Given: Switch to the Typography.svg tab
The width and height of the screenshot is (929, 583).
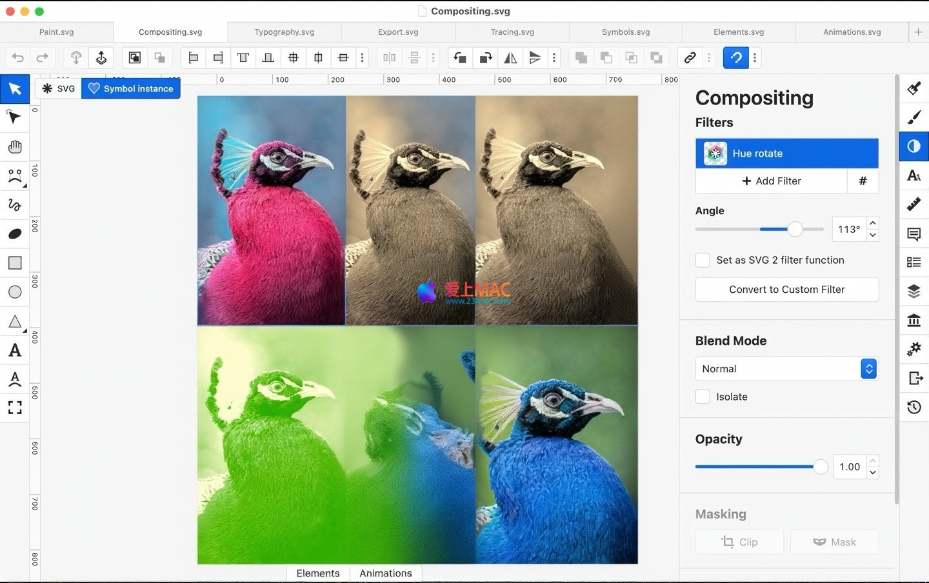Looking at the screenshot, I should (x=284, y=32).
